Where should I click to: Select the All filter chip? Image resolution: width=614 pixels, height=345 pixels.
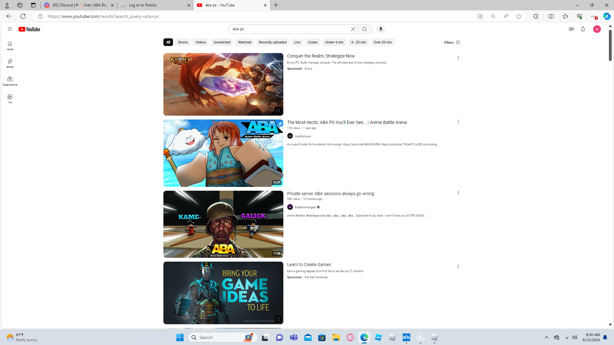[x=168, y=42]
